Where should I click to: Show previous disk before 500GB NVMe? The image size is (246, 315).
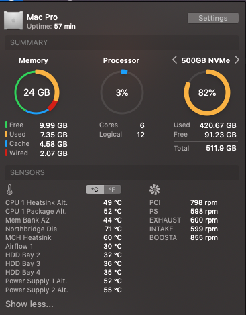click(174, 60)
